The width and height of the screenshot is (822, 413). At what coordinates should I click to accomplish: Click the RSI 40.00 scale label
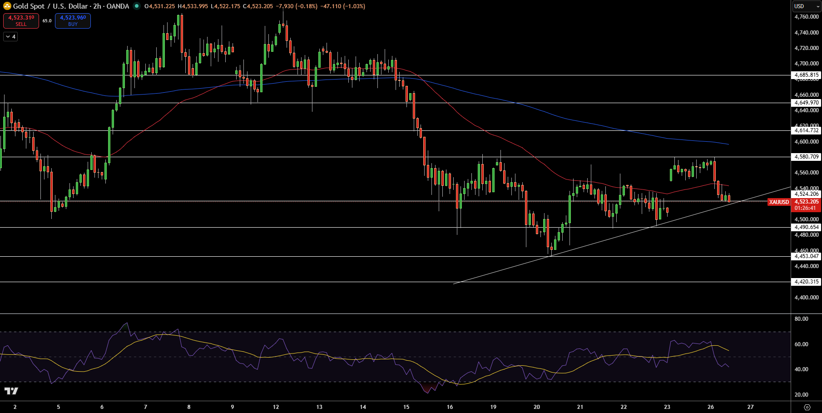[801, 369]
